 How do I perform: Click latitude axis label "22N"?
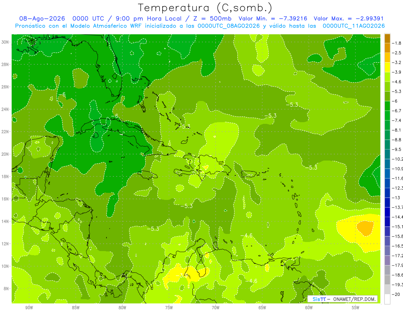[x=5, y=132]
